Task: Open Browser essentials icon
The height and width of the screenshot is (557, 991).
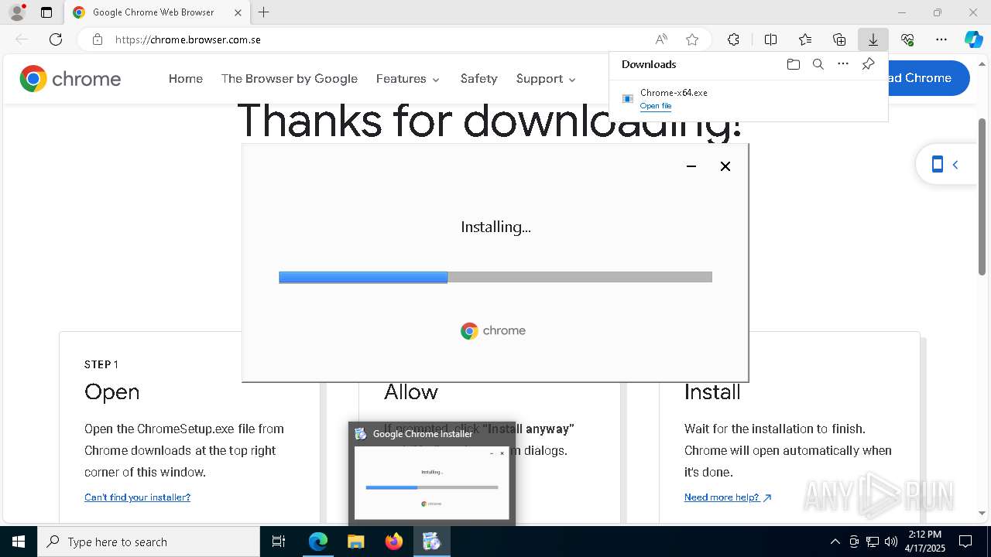Action: coord(907,39)
